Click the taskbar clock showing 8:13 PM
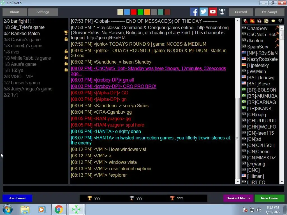Viewport: 287px width, 215px height. click(273, 210)
